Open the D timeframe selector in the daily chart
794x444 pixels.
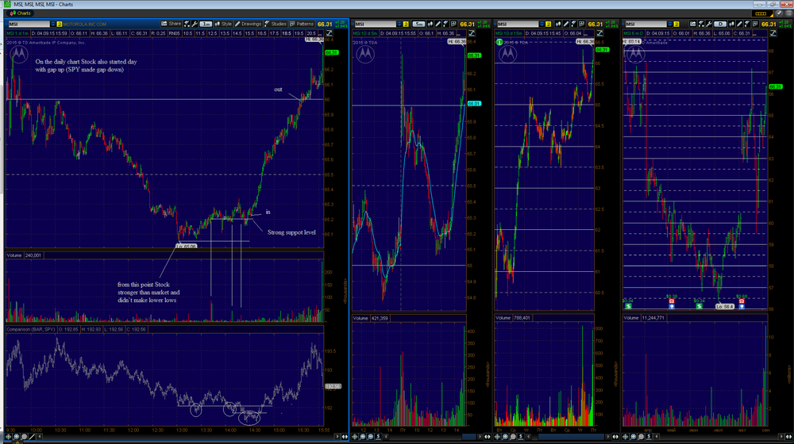tap(720, 24)
